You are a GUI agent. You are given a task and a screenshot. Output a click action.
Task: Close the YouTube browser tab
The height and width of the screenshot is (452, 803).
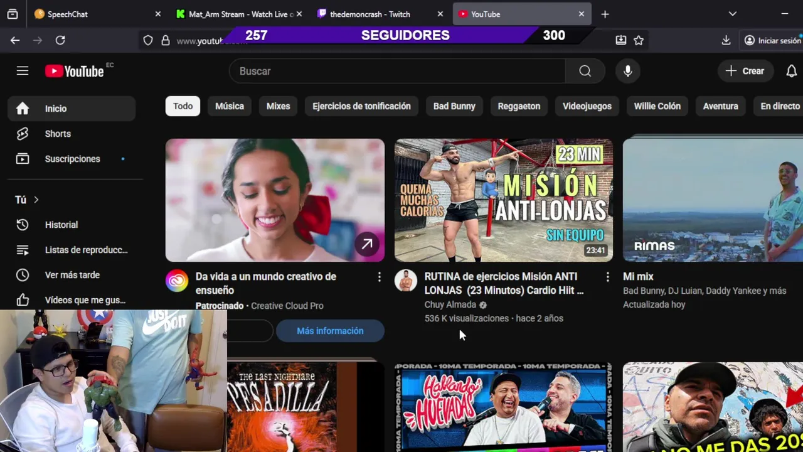click(582, 14)
